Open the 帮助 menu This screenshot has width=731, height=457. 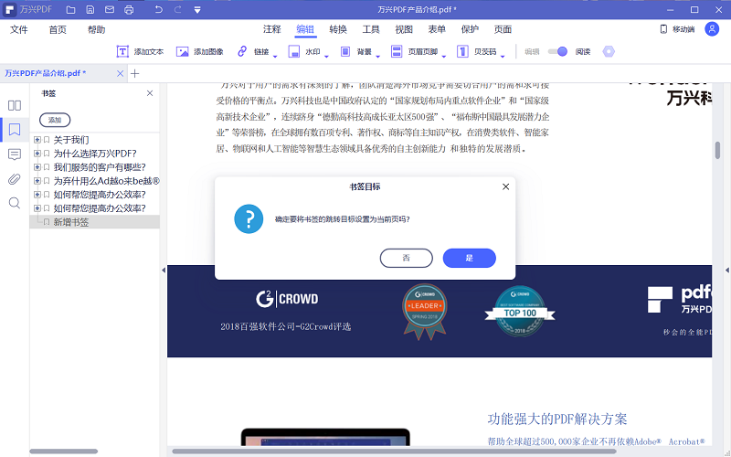coord(97,29)
